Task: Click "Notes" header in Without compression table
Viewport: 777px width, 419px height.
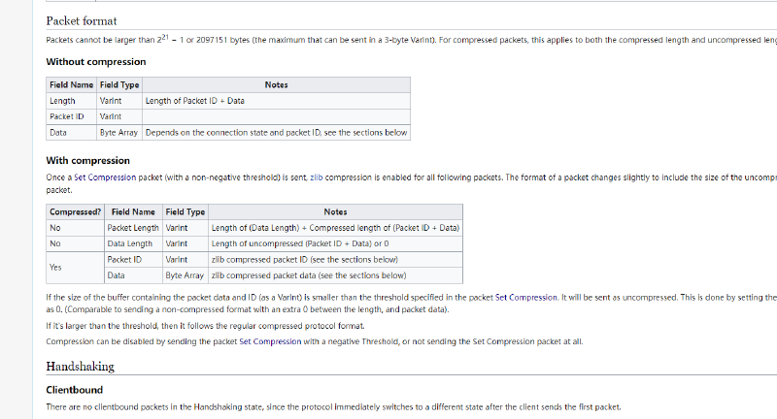Action: click(276, 85)
